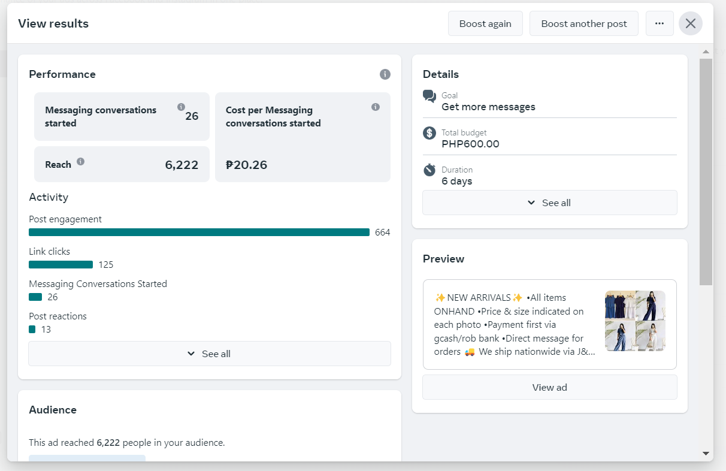Screen dimensions: 726x471
Task: Close the View results dialog
Action: point(691,24)
